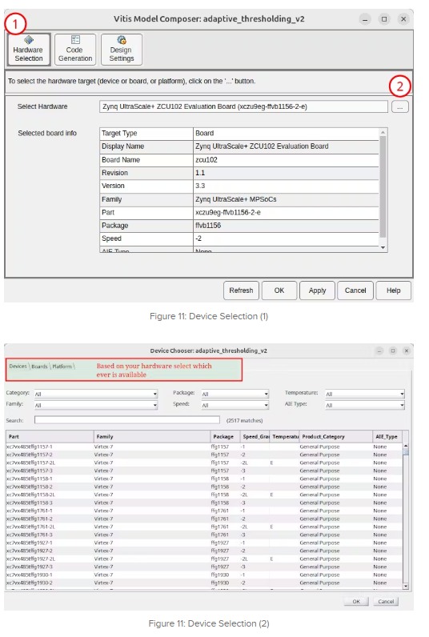Close the Device Chooser window
The width and height of the screenshot is (429, 637).
(x=407, y=351)
